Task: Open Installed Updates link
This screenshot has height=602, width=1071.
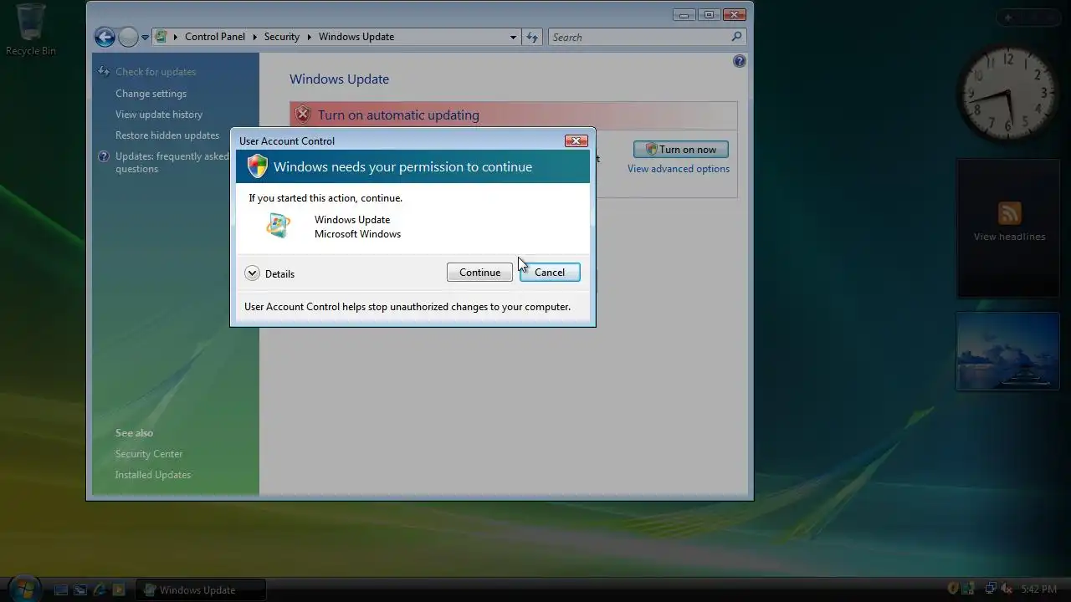Action: coord(153,475)
